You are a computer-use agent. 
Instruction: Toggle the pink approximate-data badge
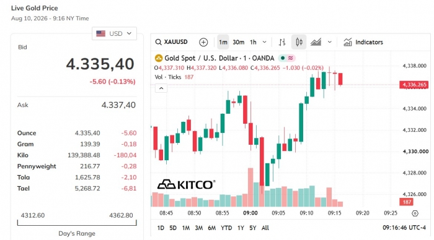pyautogui.click(x=290, y=58)
